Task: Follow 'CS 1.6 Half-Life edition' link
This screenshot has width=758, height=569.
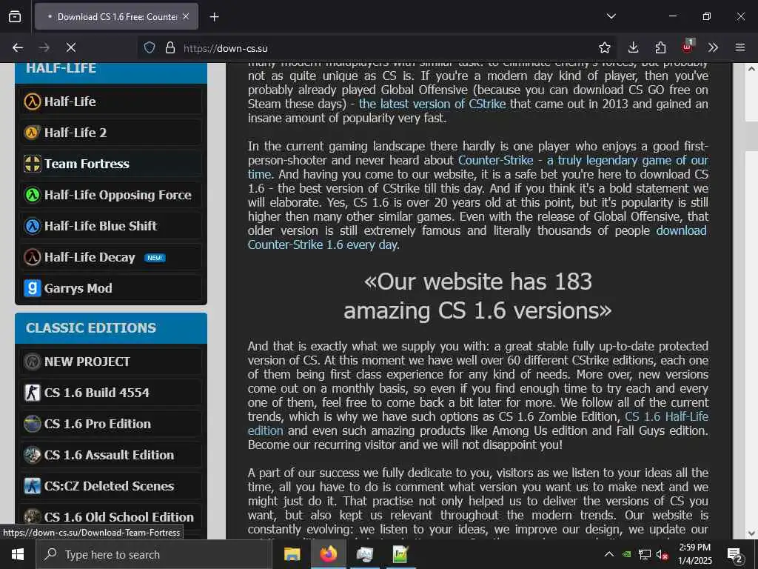Action: (x=667, y=416)
